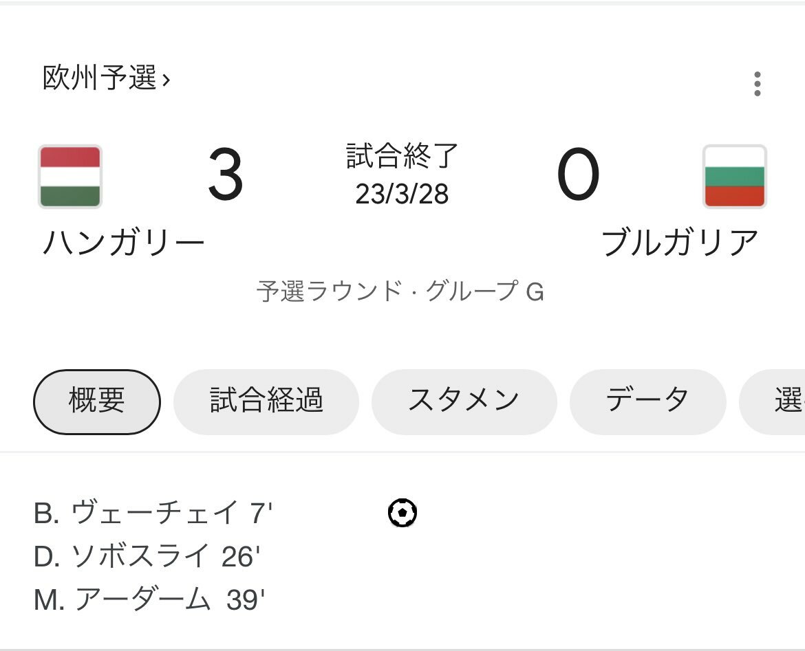The height and width of the screenshot is (651, 805).
Task: Click Hungary's score of 3
Action: click(x=226, y=175)
